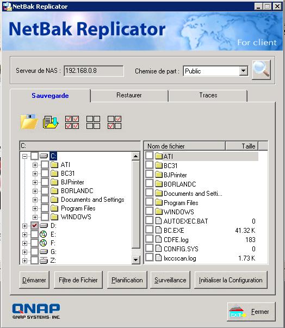Click the tree scrollbar down arrow

coord(136,260)
